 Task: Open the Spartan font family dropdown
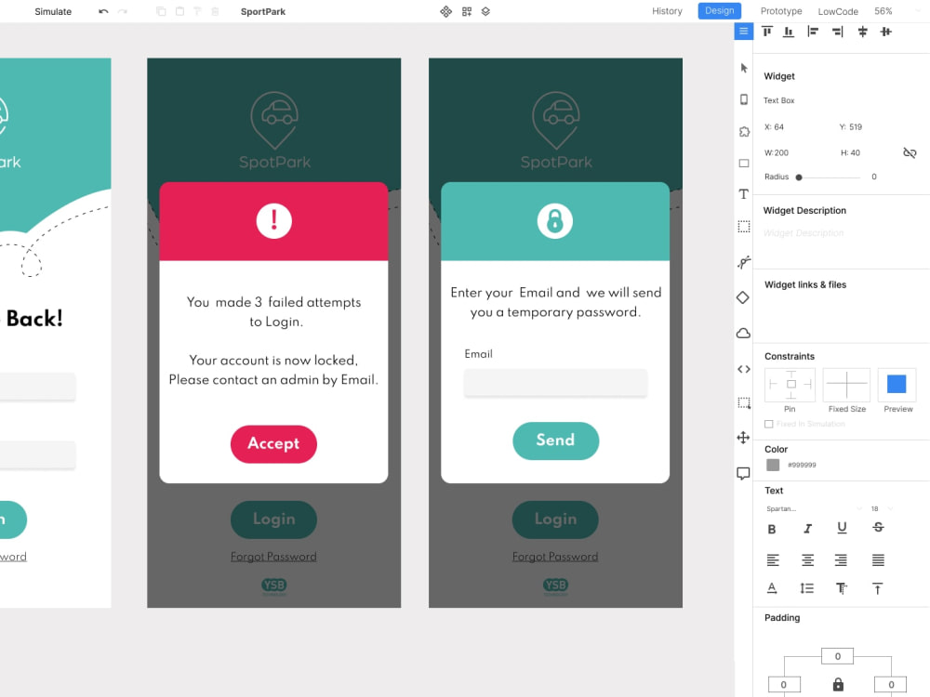click(813, 508)
